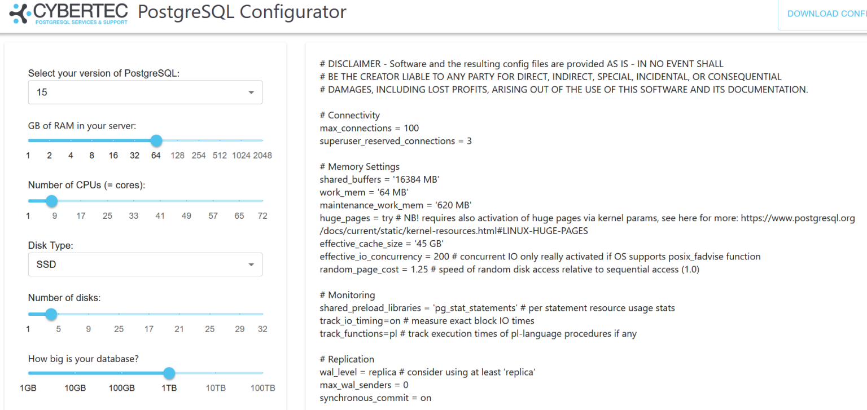Viewport: 867px width, 410px height.
Task: Open the PostgreSQL version dropdown
Action: click(145, 92)
